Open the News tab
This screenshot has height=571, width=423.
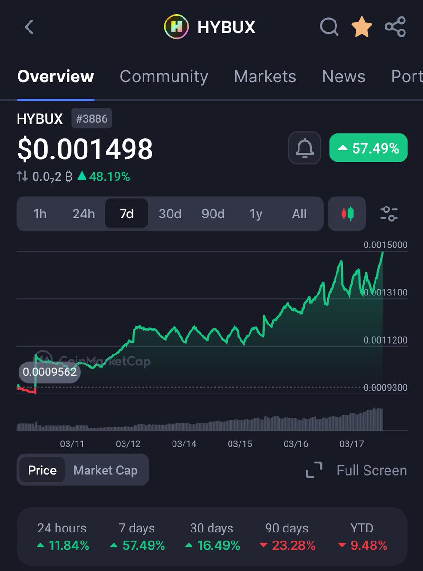[x=343, y=77]
